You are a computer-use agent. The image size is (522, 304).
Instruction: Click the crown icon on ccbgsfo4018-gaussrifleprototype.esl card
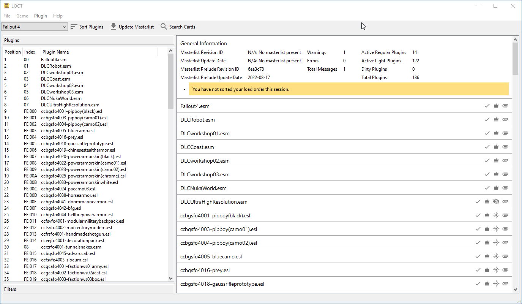487,284
